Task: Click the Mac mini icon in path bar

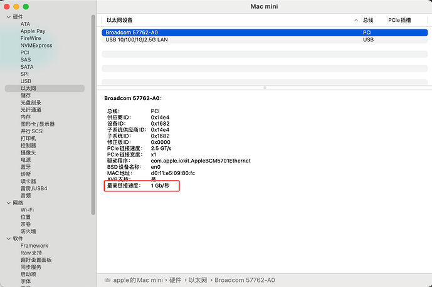Action: tap(107, 280)
